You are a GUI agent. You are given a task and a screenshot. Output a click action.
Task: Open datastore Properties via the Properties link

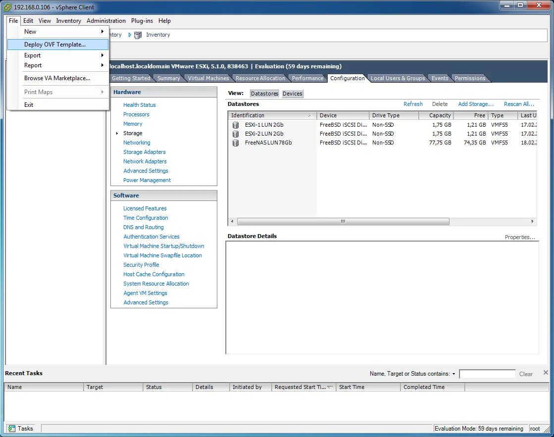(519, 237)
